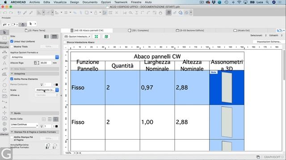The image size is (286, 160).
Task: Enable Abilita Stampa Piè di Pagina checkbox
Action: [x=12, y=137]
